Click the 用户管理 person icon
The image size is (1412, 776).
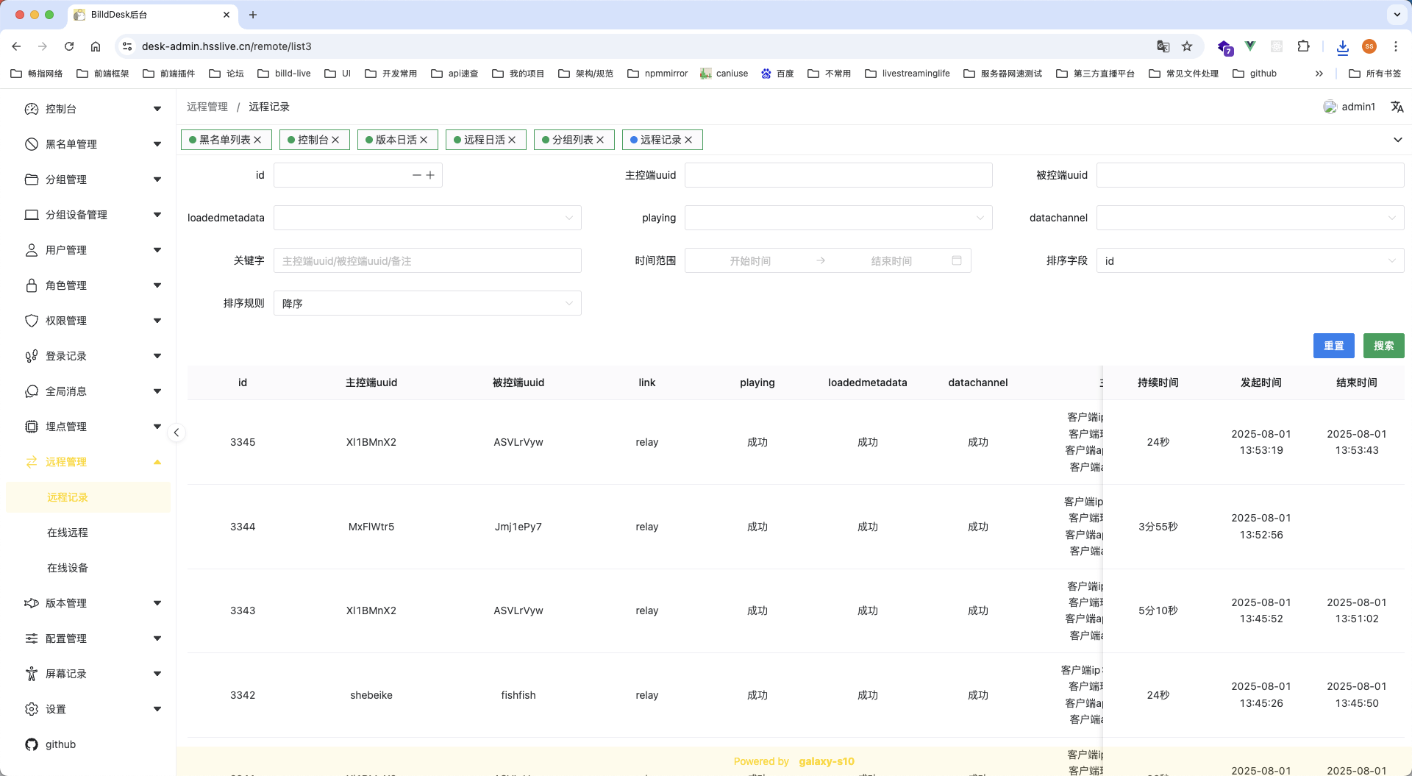tap(32, 250)
